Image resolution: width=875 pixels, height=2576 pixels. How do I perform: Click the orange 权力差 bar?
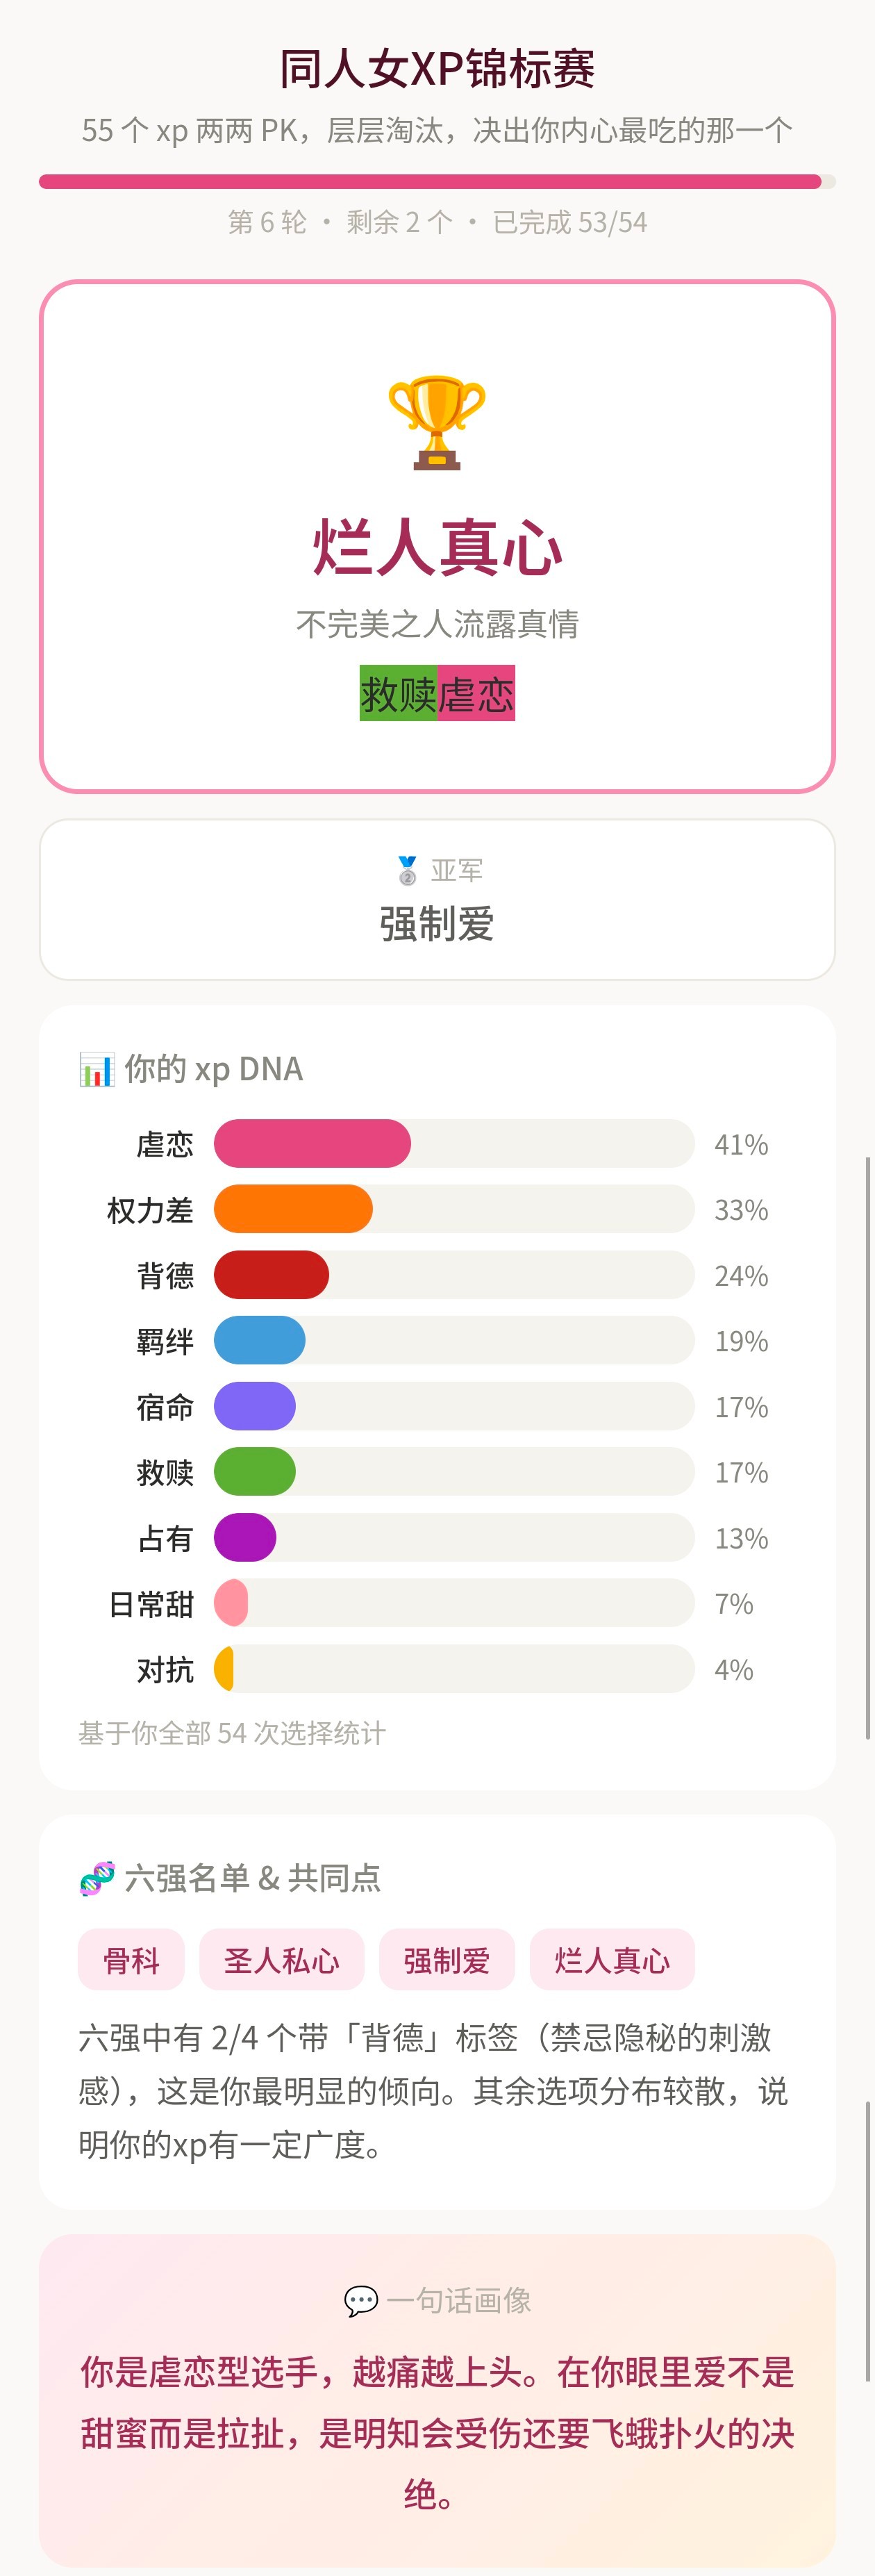[x=293, y=1209]
